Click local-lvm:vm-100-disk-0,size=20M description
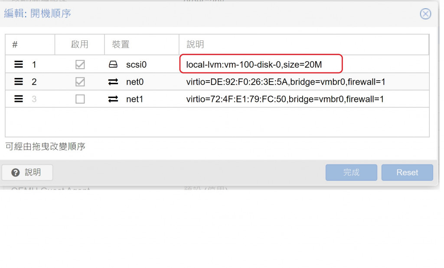This screenshot has height=268, width=444. tap(254, 65)
